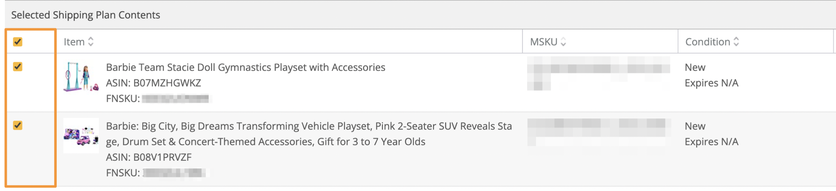Click the New condition of Team Stacie row
Image resolution: width=836 pixels, height=191 pixels.
695,67
